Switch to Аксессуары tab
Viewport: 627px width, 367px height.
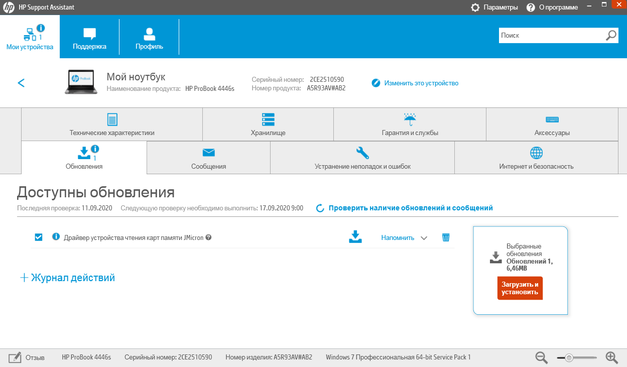[x=552, y=125]
